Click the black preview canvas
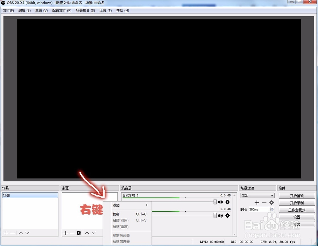The image size is (318, 246). 159,99
